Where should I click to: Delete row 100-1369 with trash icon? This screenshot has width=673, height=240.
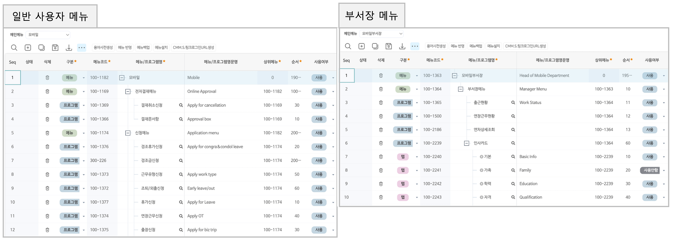tap(47, 105)
